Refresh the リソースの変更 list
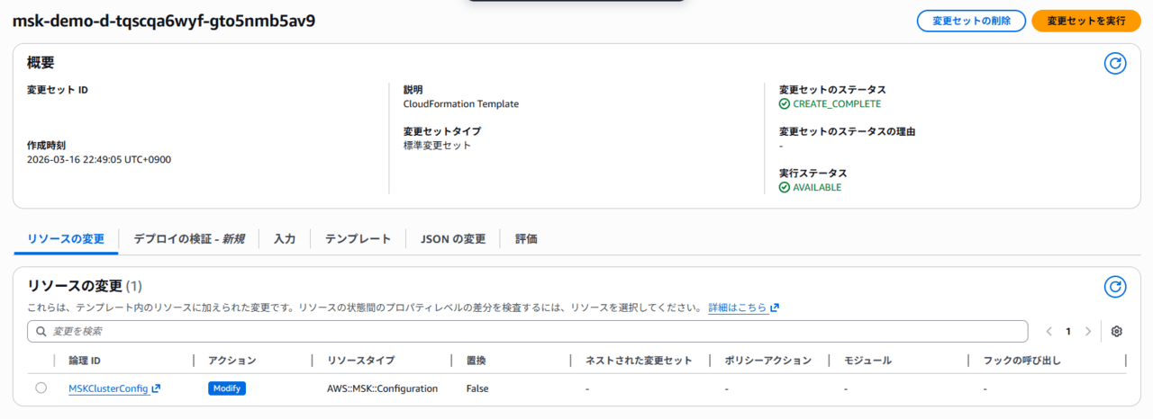Screen dimensions: 1153x419 point(1115,287)
